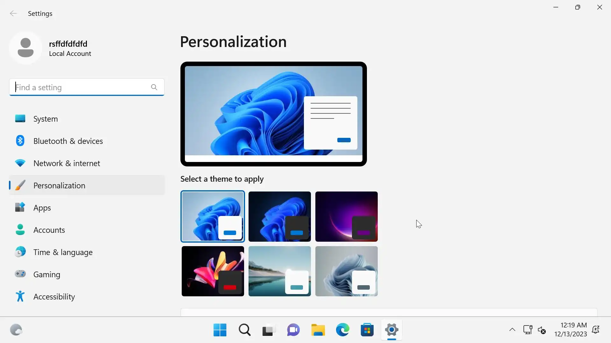
Task: Apply the Windows dark bloom theme
Action: point(279,216)
